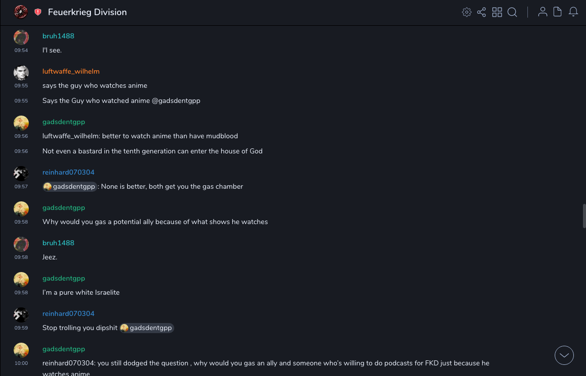Click the vertical scrollbar thumb
586x376 pixels.
tap(584, 216)
